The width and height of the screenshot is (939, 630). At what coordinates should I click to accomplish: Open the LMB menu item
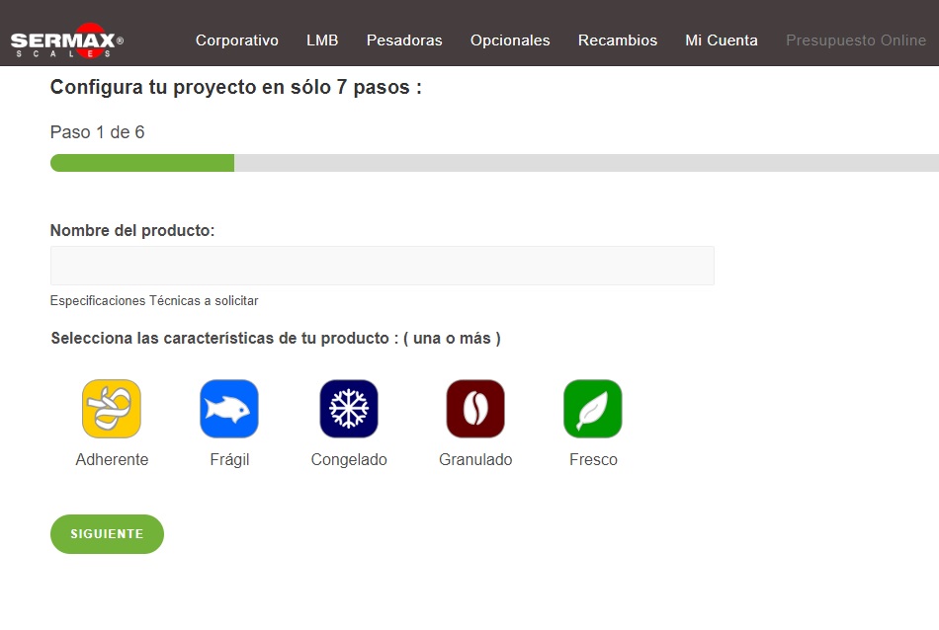click(322, 40)
